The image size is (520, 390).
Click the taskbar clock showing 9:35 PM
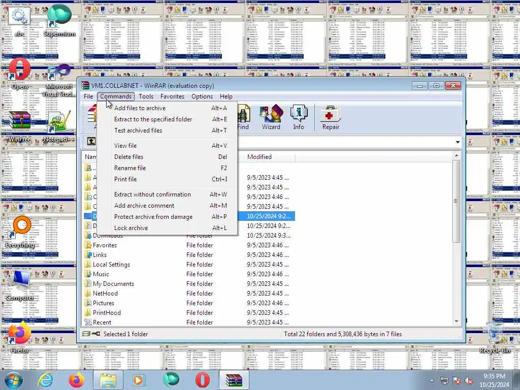click(x=494, y=380)
